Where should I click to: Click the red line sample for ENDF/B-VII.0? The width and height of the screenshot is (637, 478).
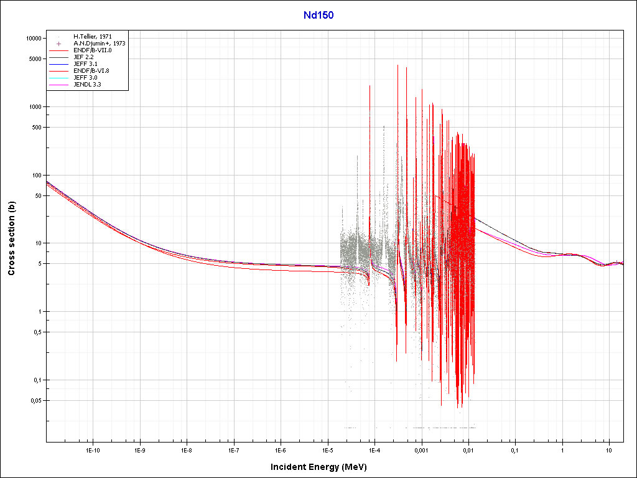pyautogui.click(x=58, y=50)
